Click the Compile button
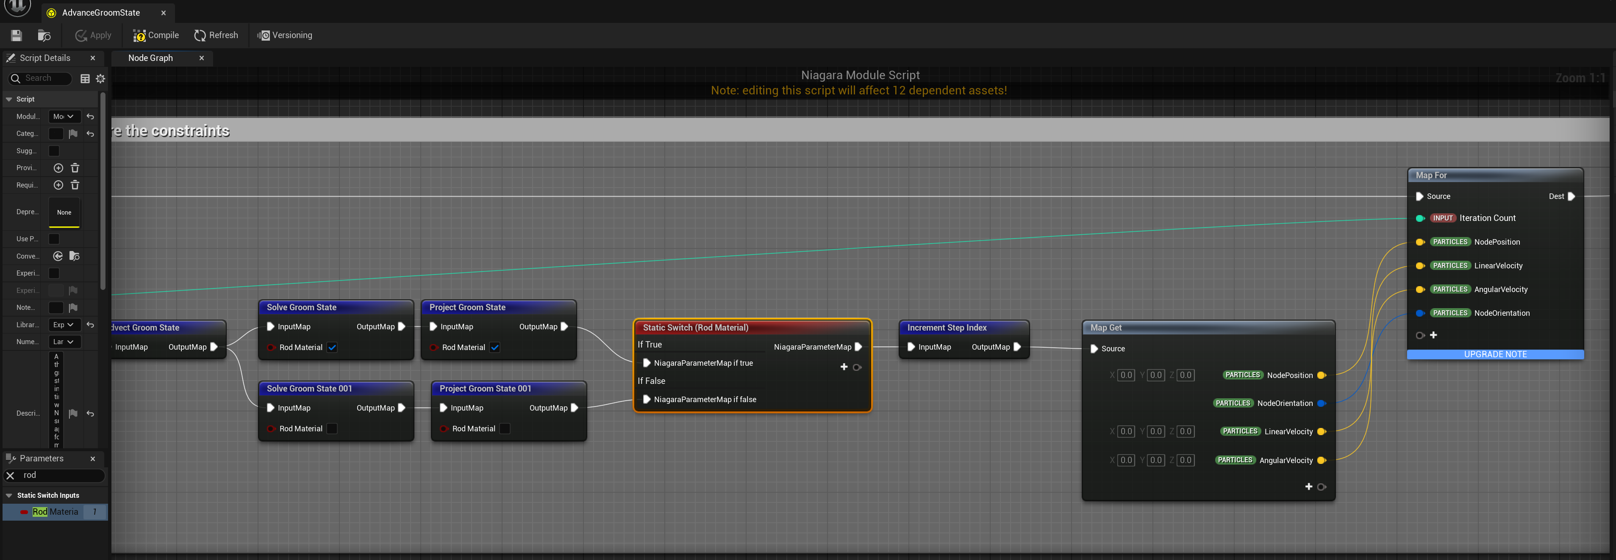 (156, 36)
